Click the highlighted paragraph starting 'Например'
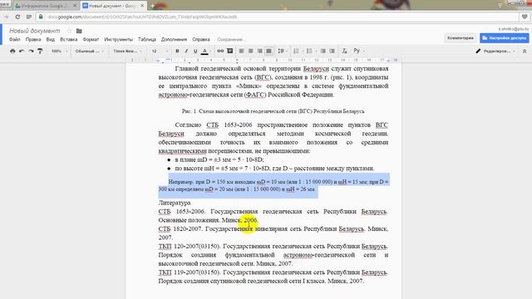Image resolution: width=532 pixels, height=299 pixels. pos(273,185)
